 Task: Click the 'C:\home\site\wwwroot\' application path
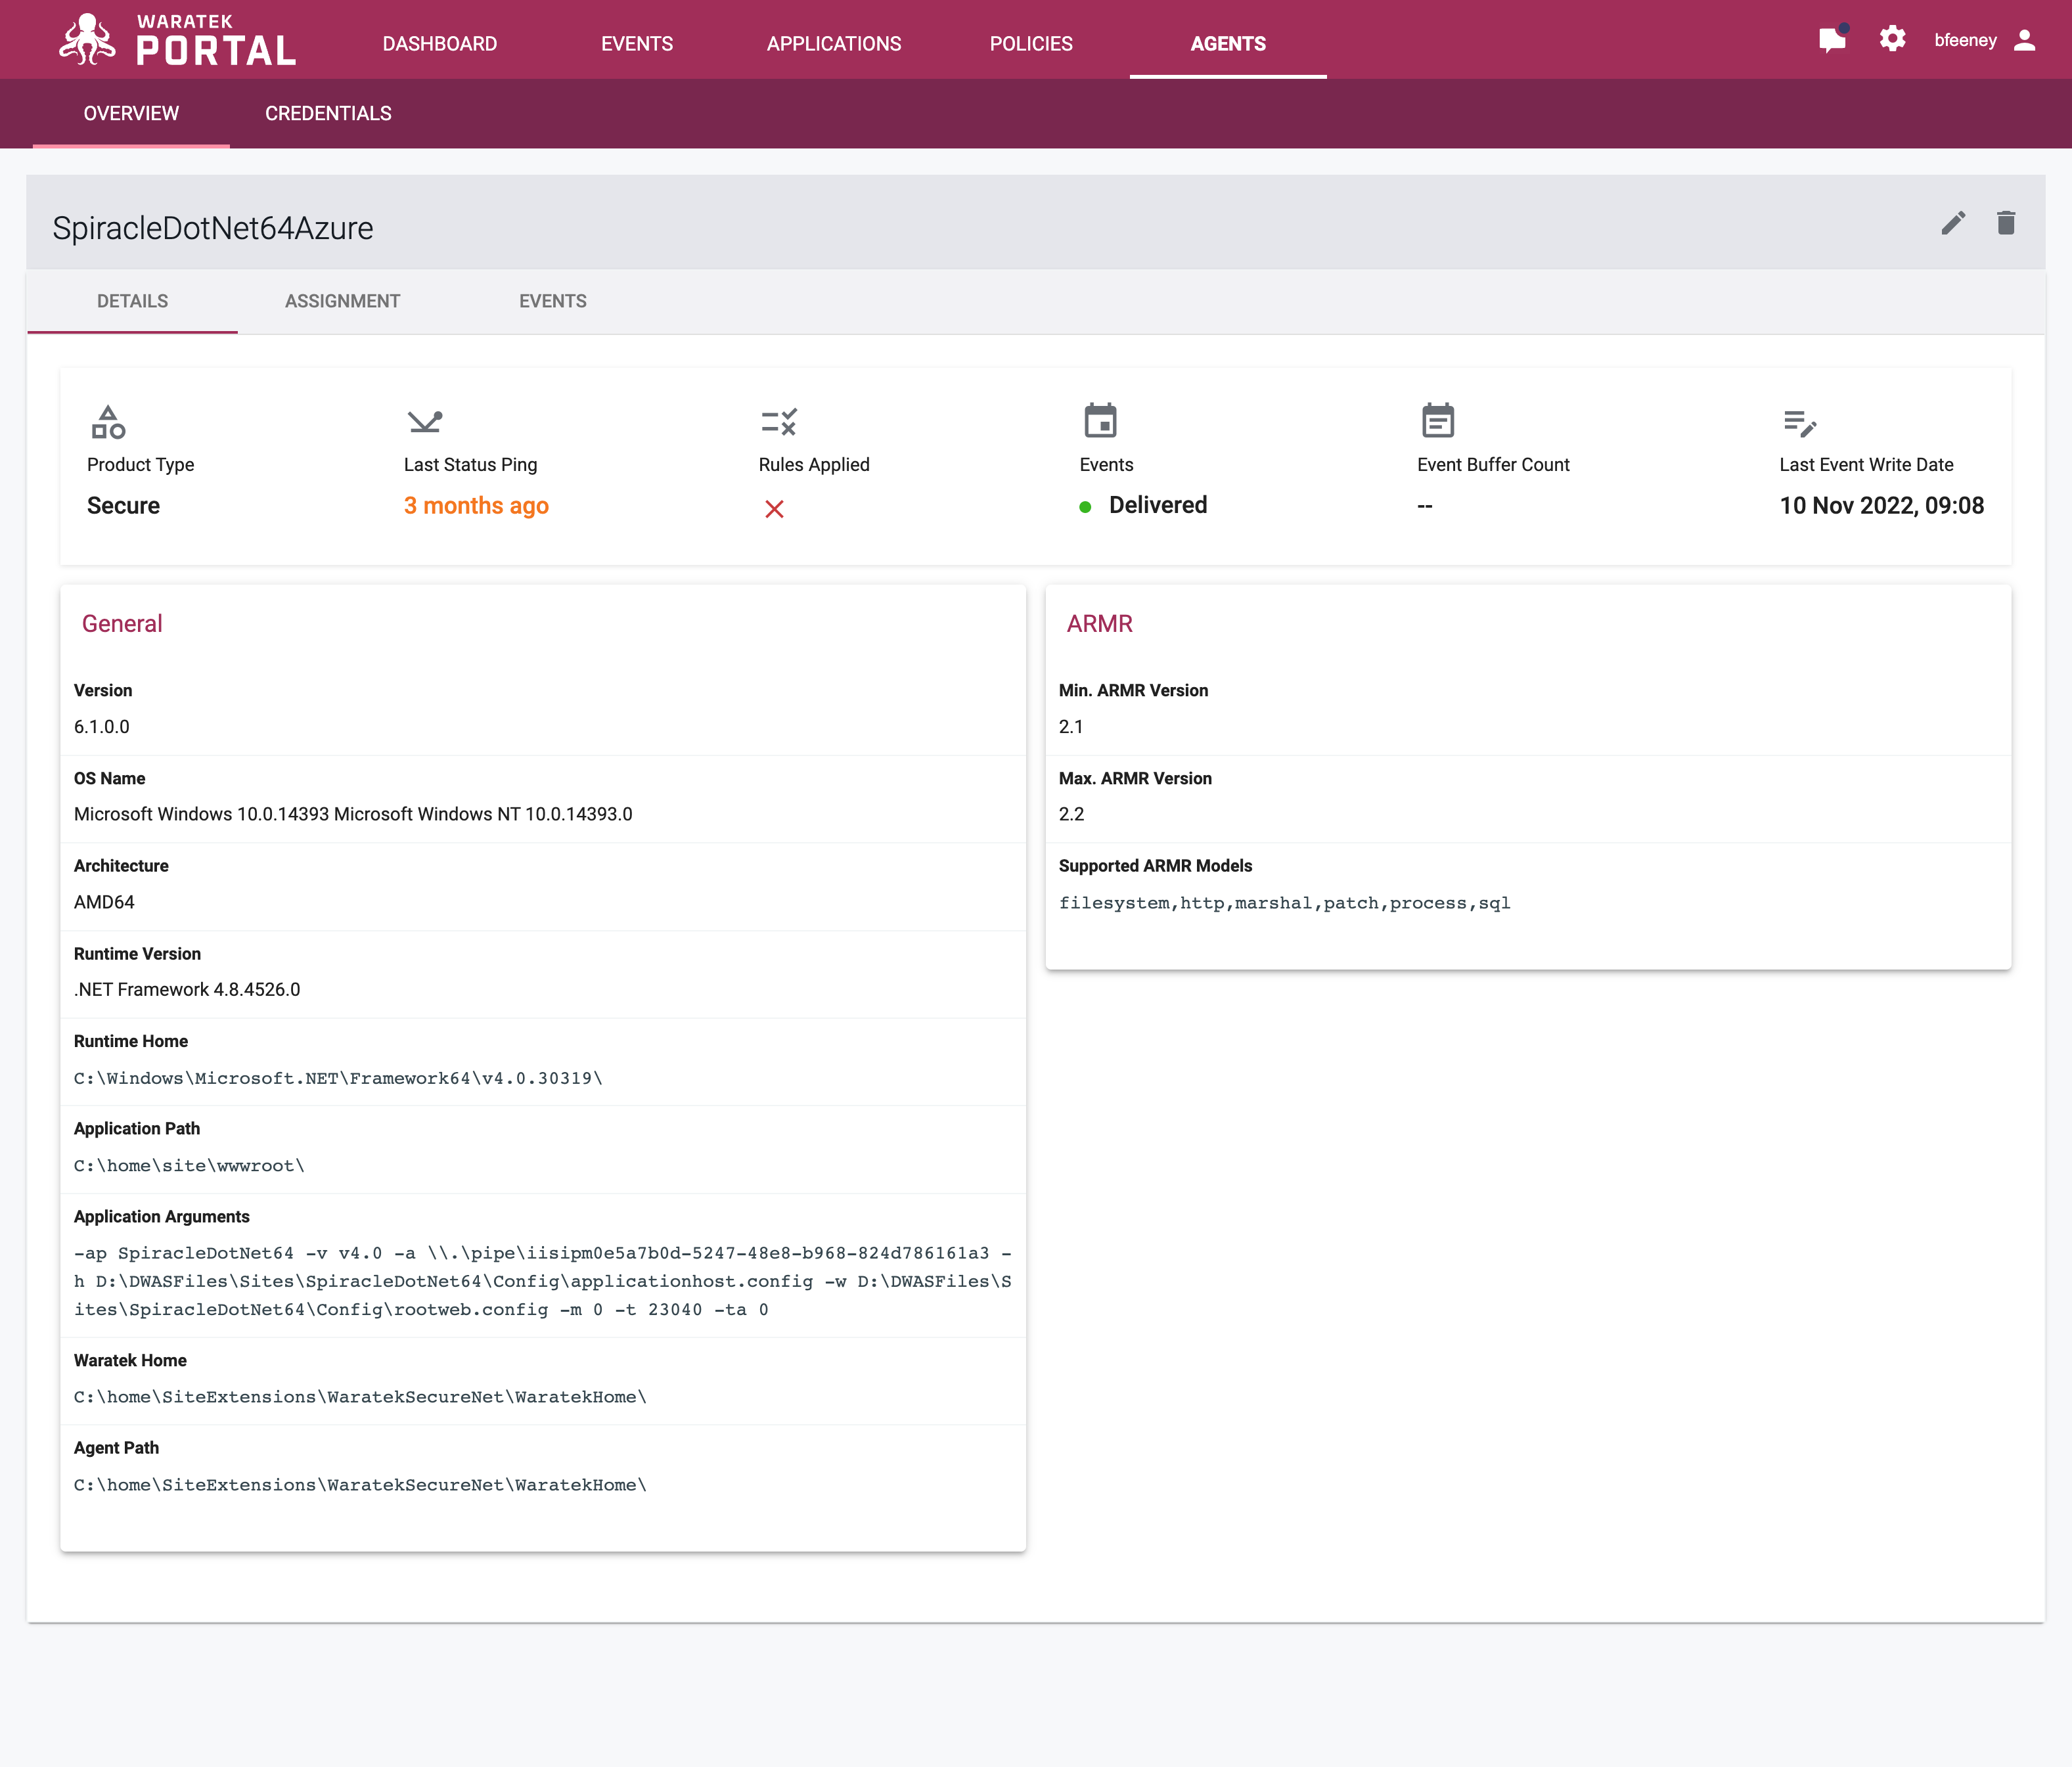point(189,1166)
